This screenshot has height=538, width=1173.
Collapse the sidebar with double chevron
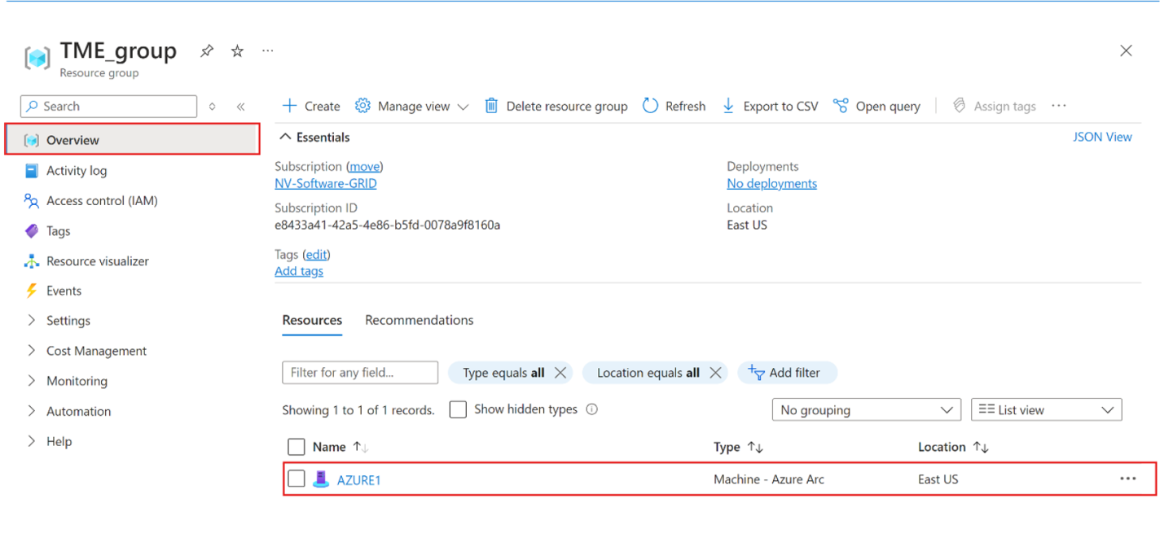tap(240, 107)
